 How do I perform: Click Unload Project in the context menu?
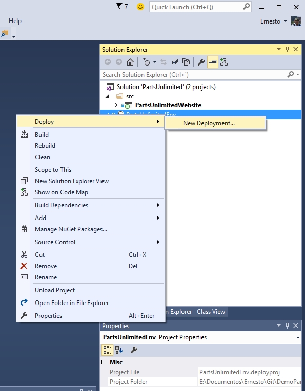55,290
